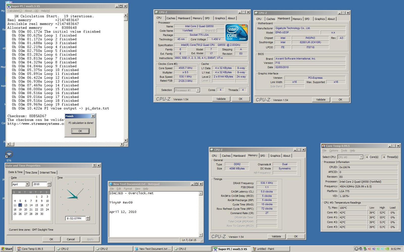Open Tools menu in Core Temp

pyautogui.click(x=344, y=150)
